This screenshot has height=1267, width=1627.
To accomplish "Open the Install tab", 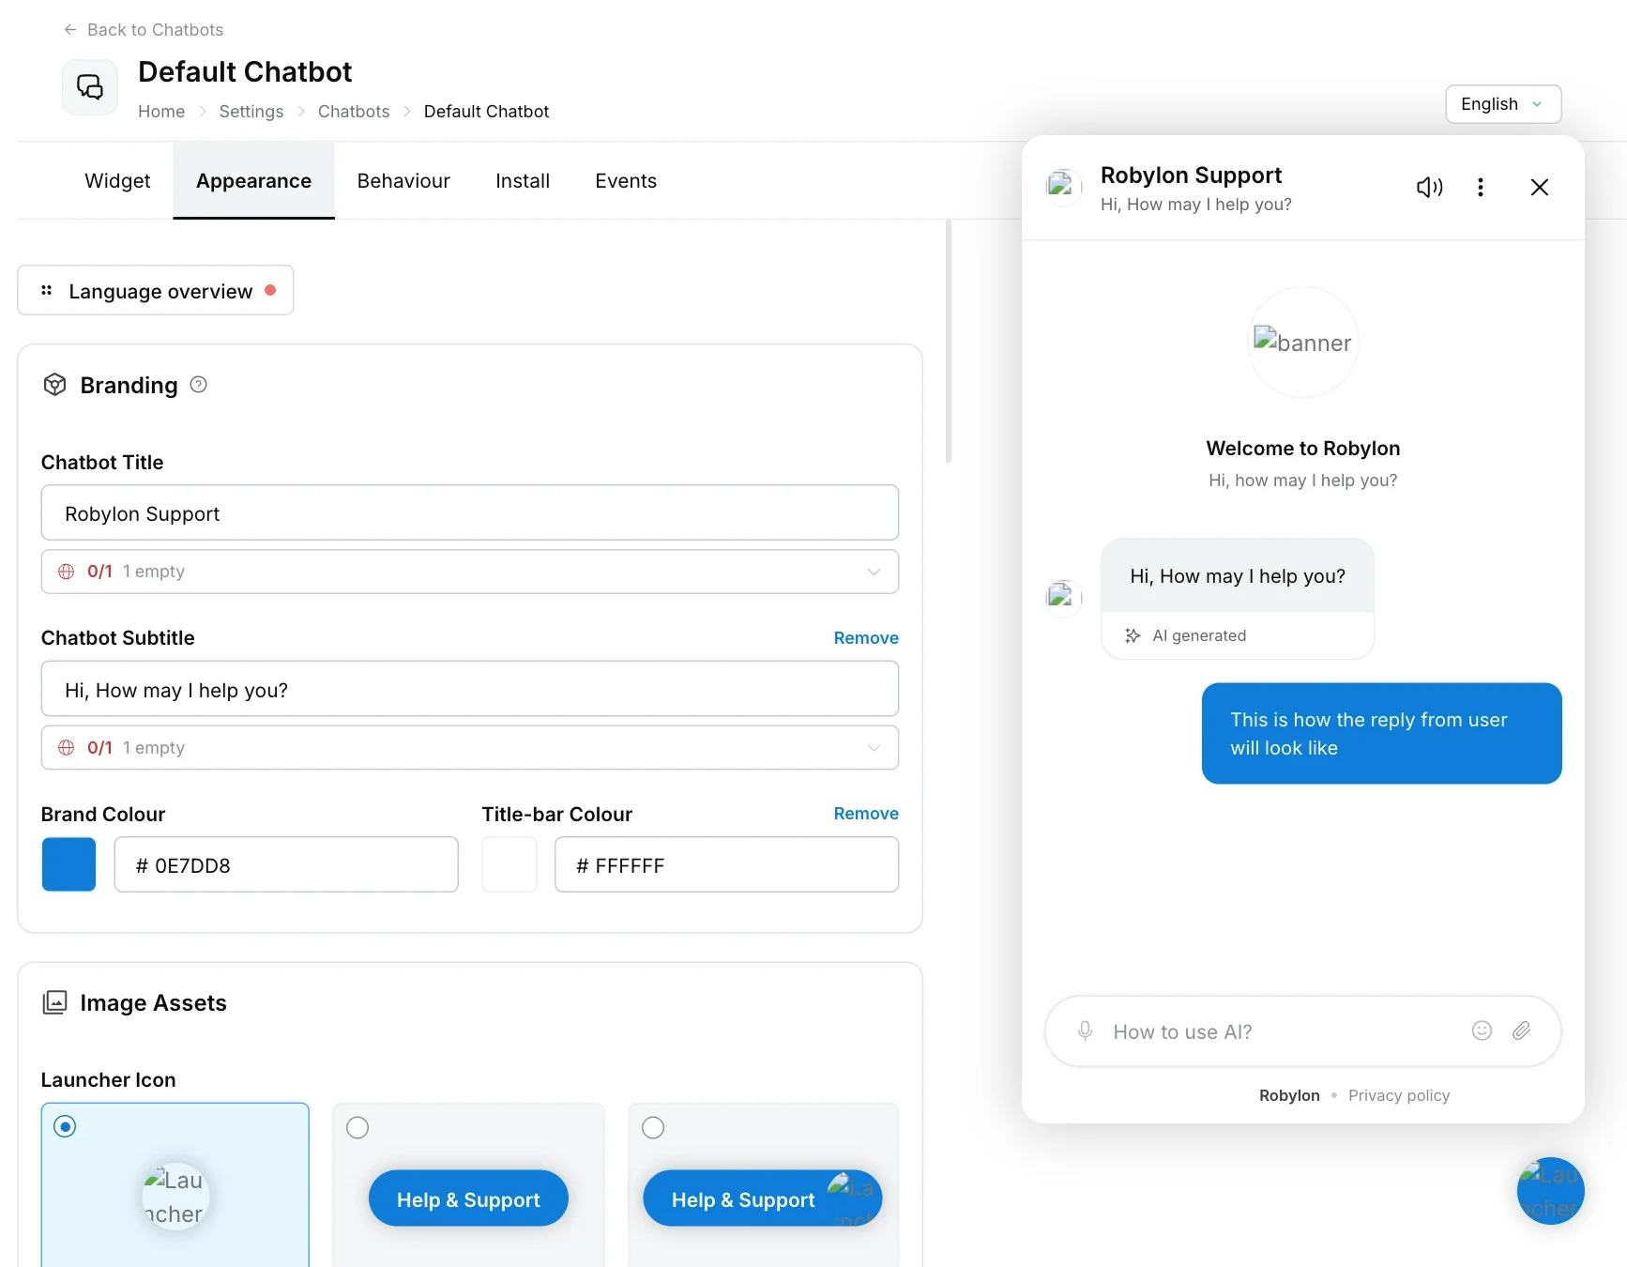I will point(523,181).
